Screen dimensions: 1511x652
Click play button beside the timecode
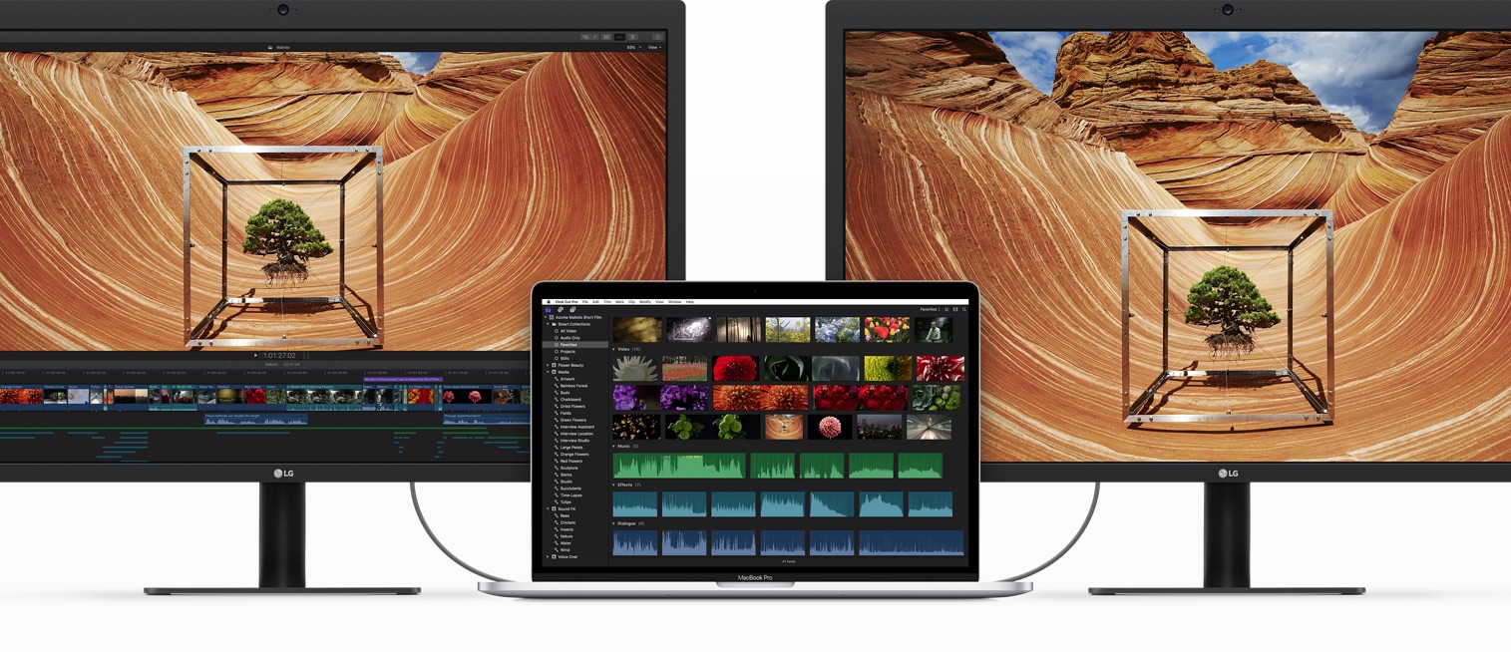pyautogui.click(x=255, y=355)
